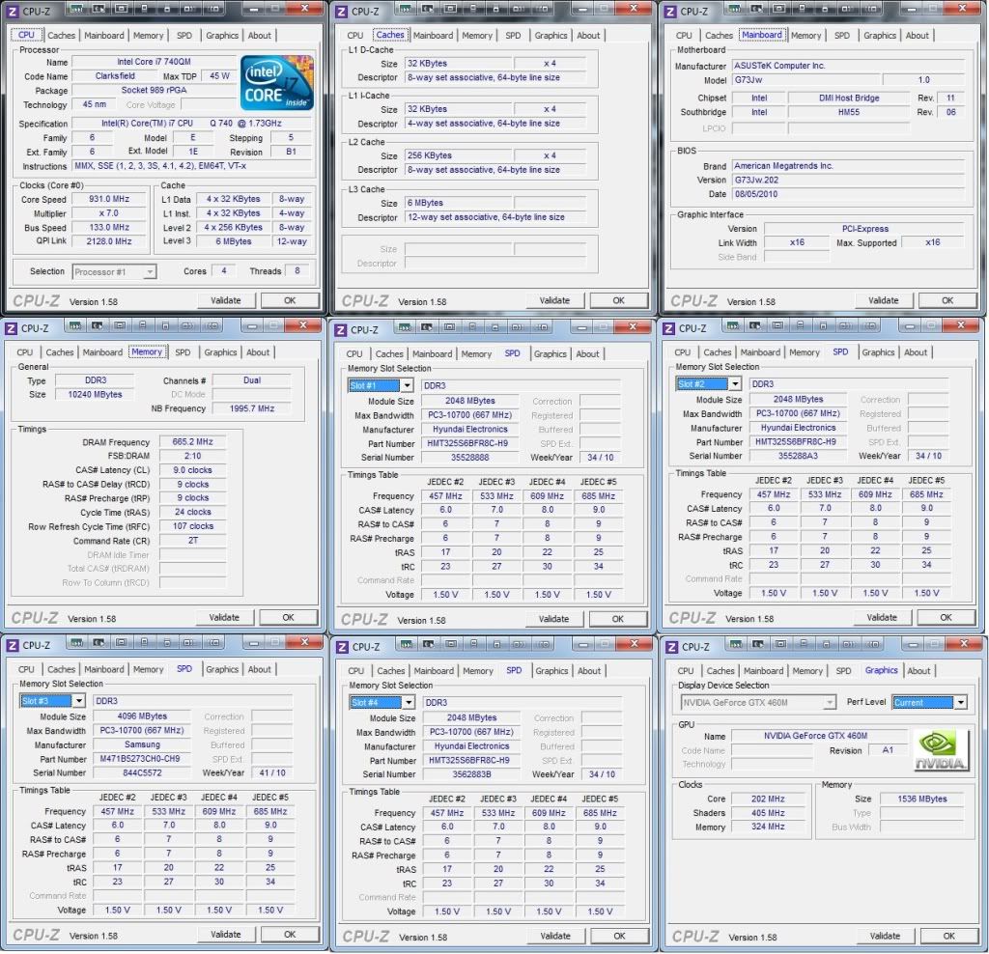Click manufacturer Samsung in Slot #3 window
The width and height of the screenshot is (989, 954).
[x=142, y=744]
